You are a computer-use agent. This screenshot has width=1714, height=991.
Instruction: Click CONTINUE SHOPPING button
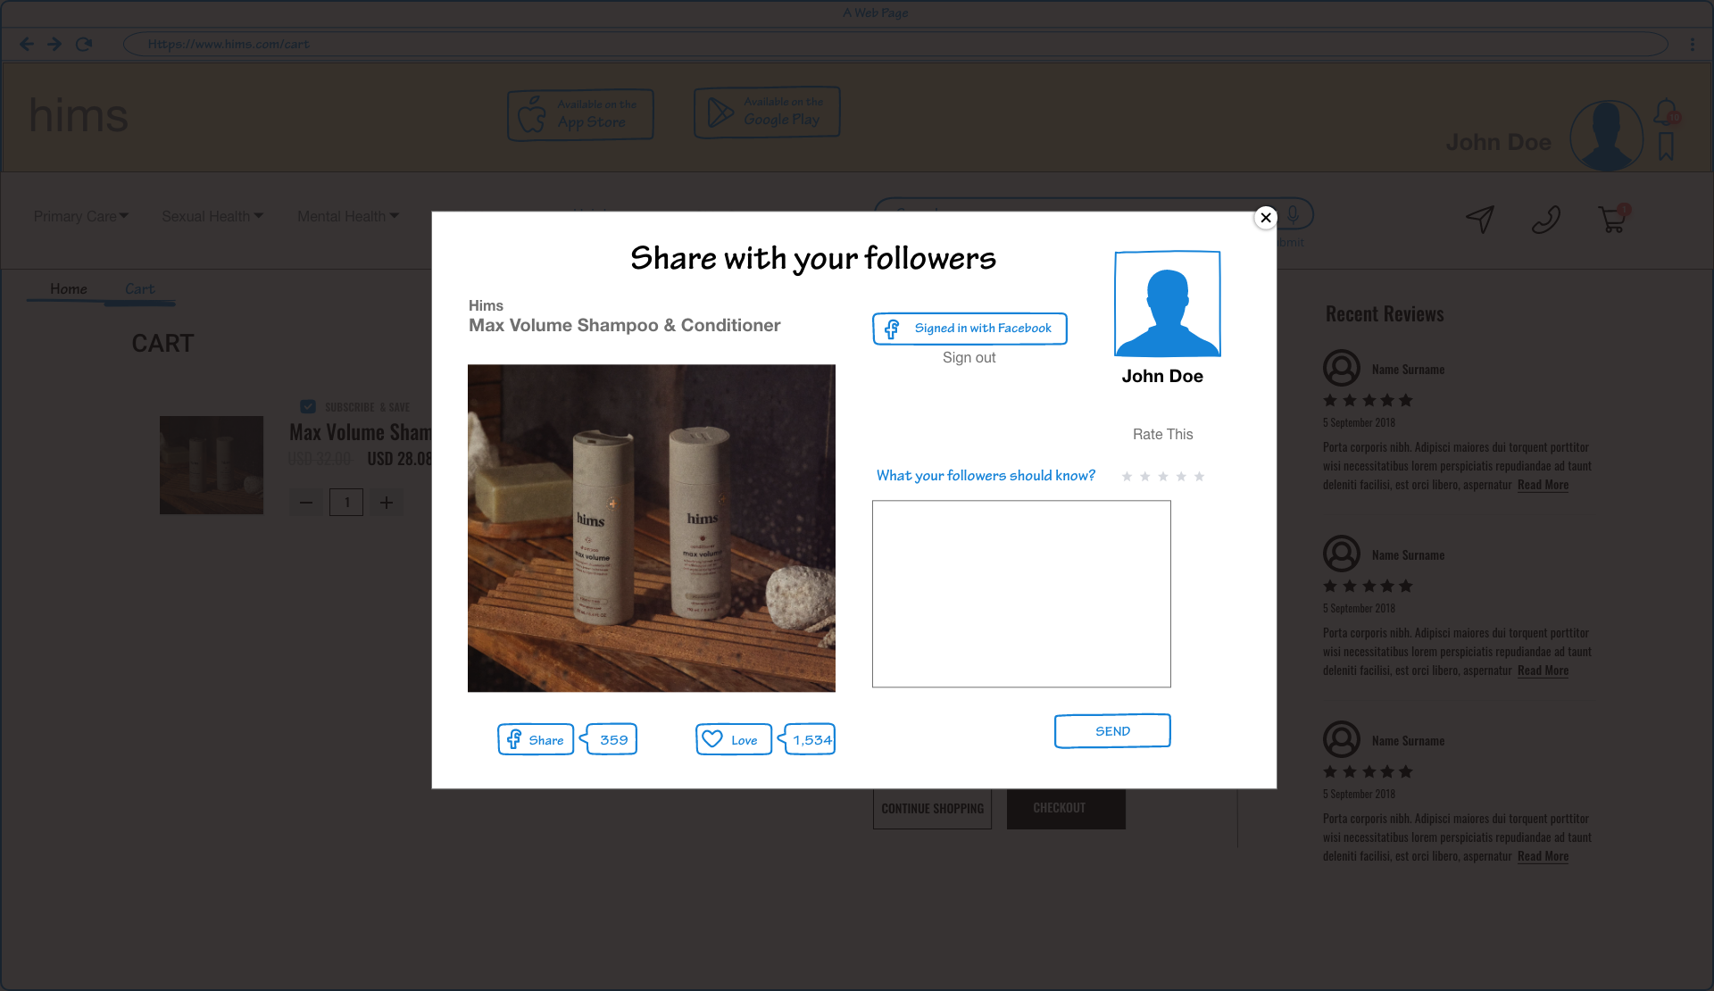932,809
